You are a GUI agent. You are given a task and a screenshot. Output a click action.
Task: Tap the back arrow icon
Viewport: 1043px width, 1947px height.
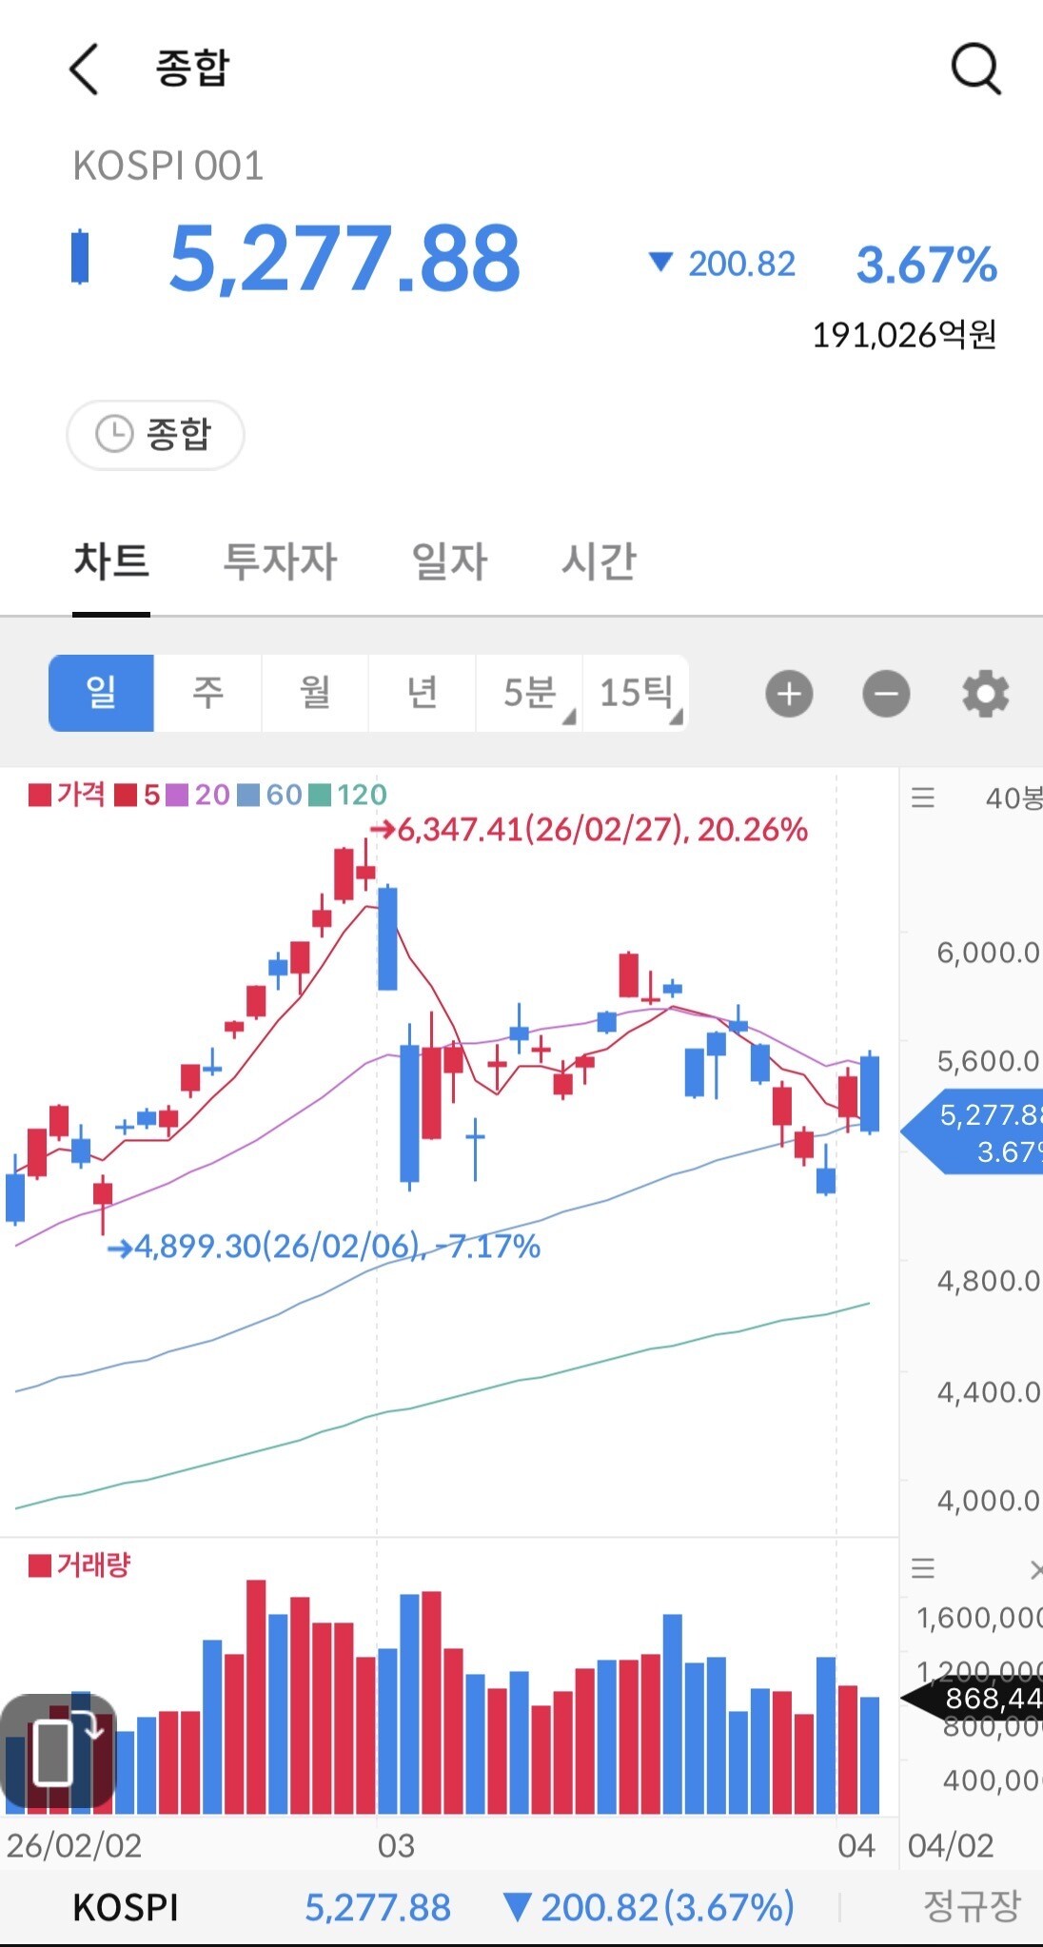[x=85, y=69]
